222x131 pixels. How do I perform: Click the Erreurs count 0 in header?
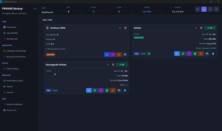(x=119, y=12)
